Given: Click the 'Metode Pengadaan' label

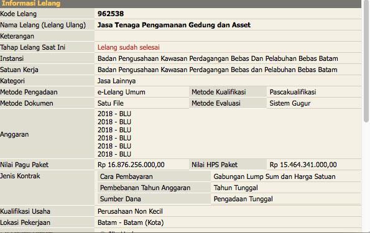Looking at the screenshot, I should point(29,92).
